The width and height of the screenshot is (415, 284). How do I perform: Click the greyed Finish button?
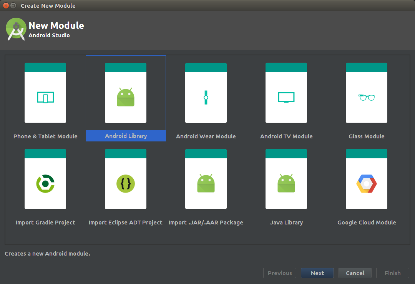click(392, 273)
